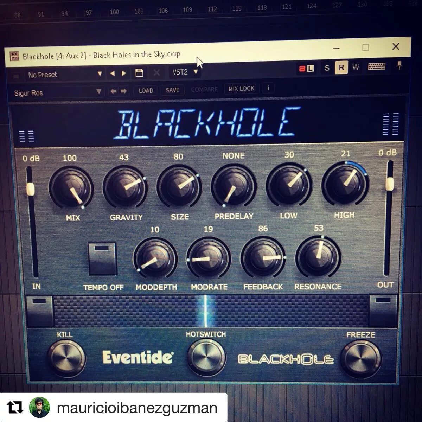Minimize the Blackhole plugin window

pos(337,48)
